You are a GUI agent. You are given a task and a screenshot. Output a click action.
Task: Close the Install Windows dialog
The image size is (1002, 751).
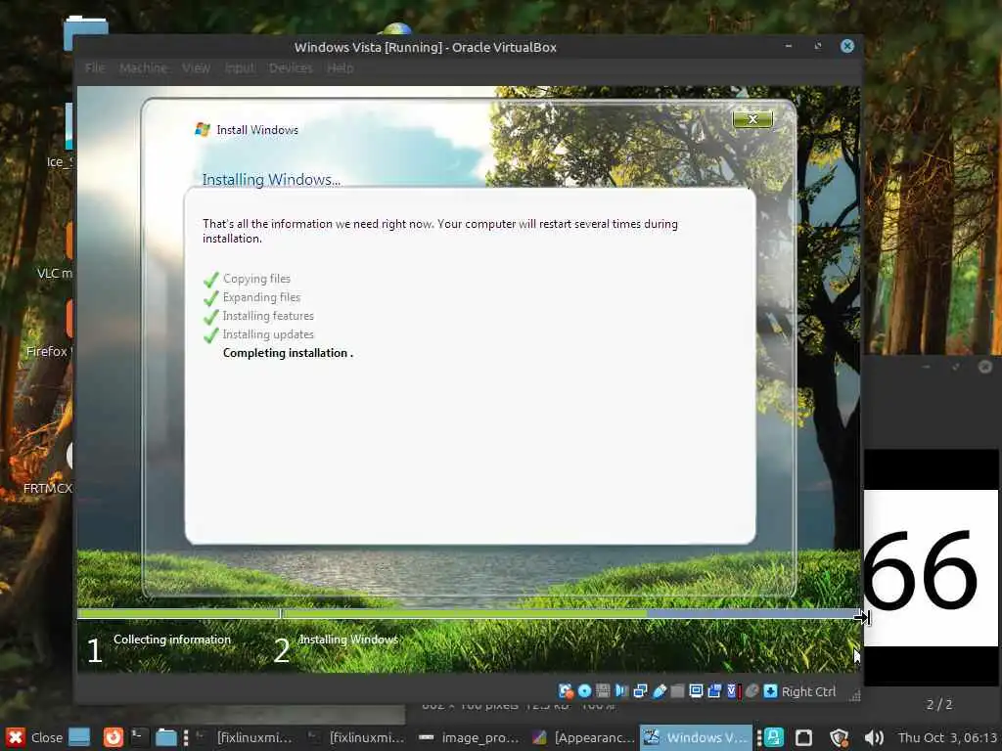coord(752,119)
